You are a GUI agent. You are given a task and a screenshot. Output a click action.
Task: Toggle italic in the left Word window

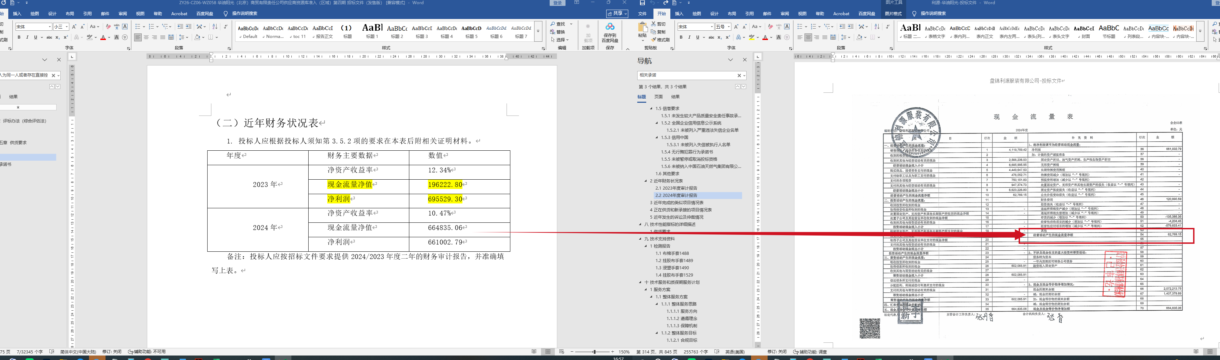[27, 38]
